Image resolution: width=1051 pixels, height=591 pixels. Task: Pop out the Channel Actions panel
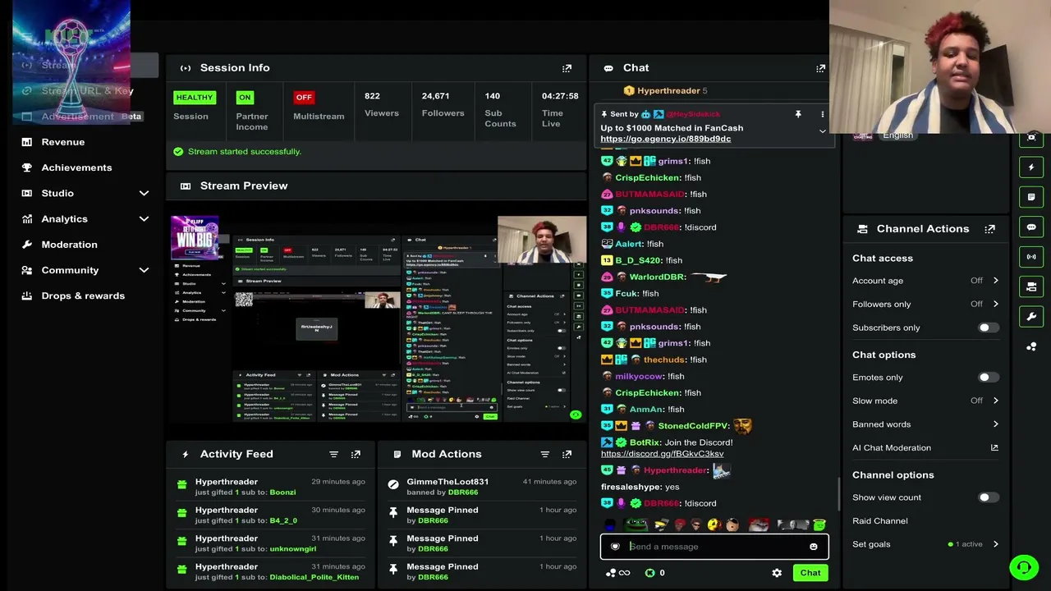click(x=989, y=229)
